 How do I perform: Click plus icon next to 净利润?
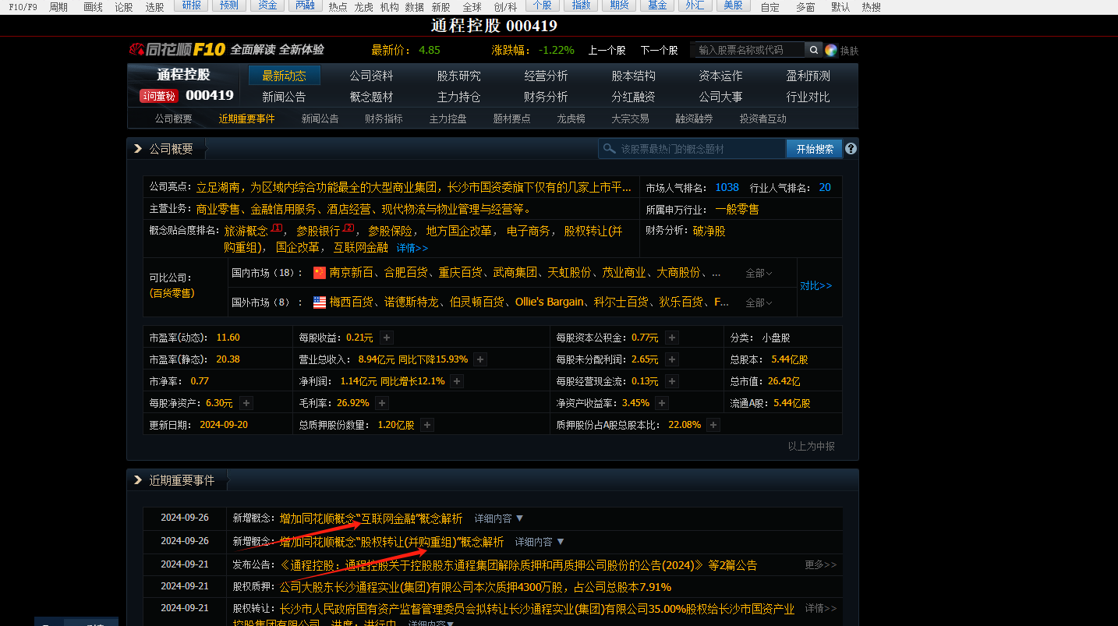457,381
